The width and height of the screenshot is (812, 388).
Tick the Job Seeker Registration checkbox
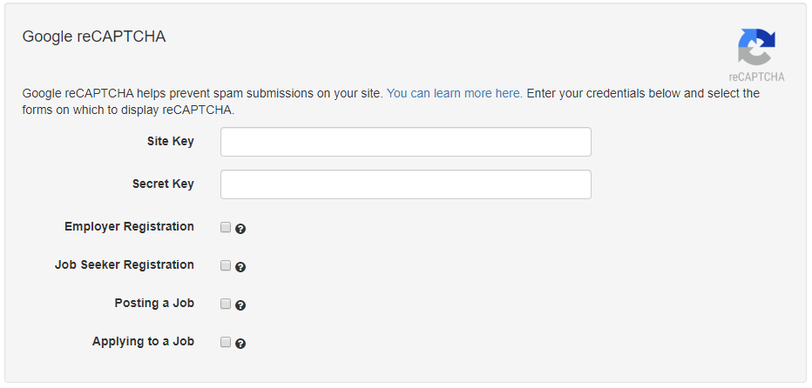(x=226, y=265)
